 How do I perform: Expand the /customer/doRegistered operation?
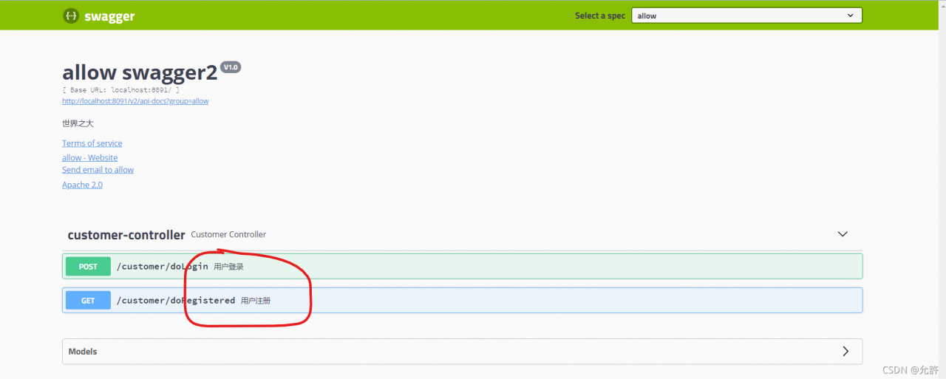(x=462, y=301)
